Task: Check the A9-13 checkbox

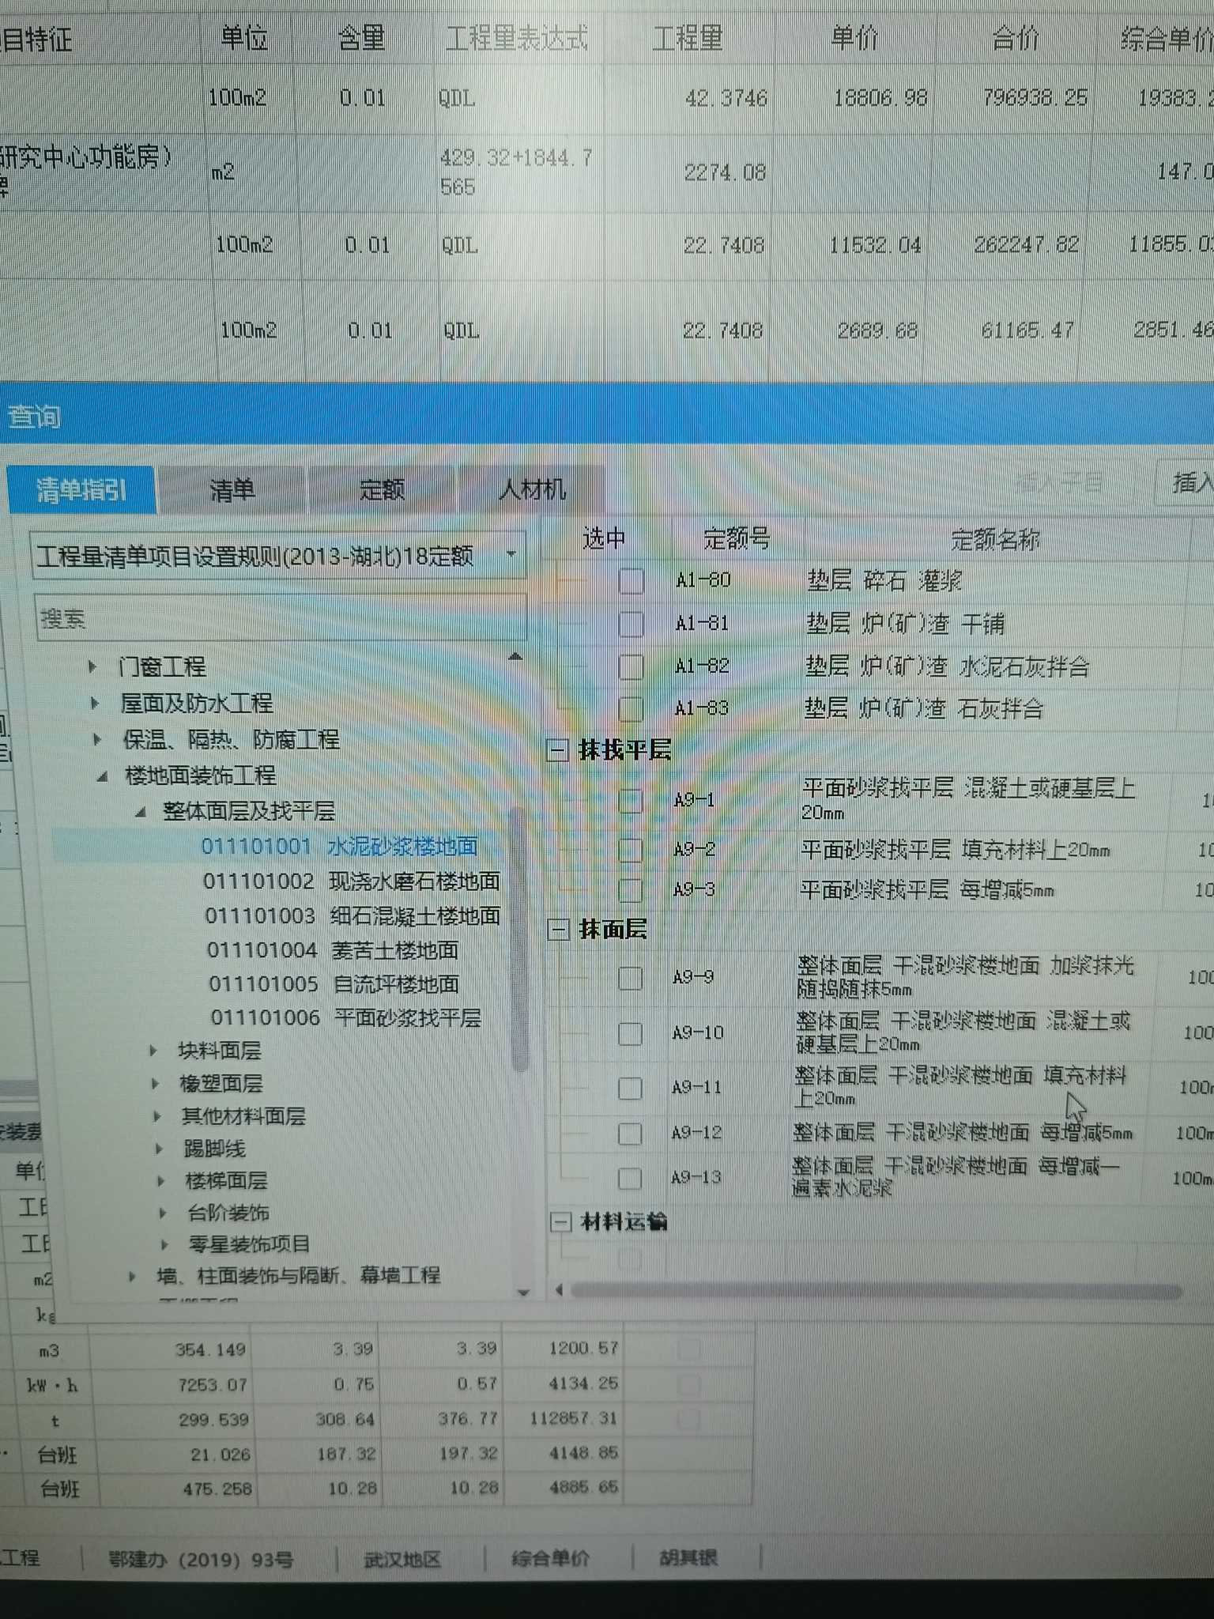Action: [630, 1179]
